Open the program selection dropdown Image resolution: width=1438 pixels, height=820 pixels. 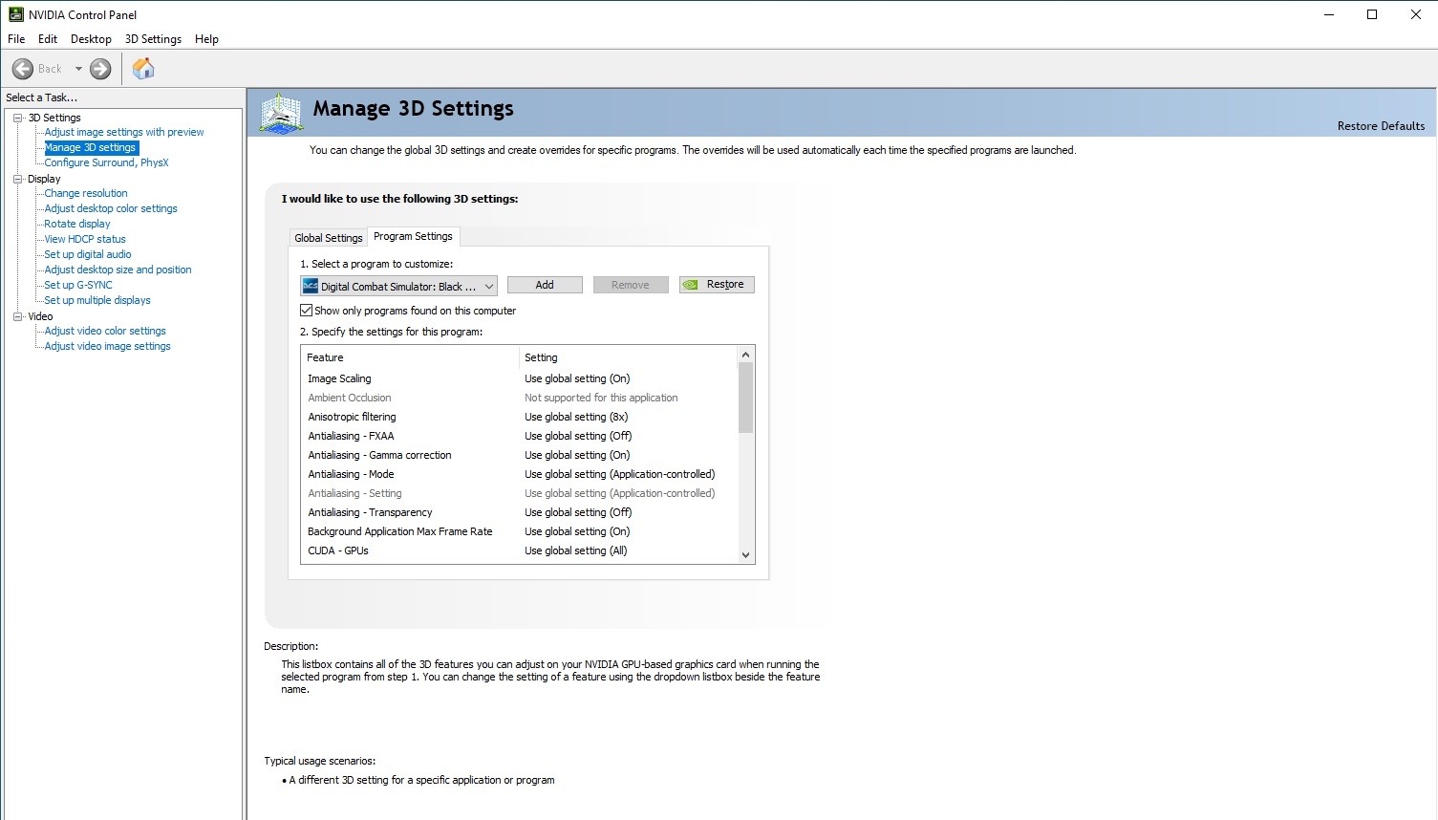coord(398,286)
